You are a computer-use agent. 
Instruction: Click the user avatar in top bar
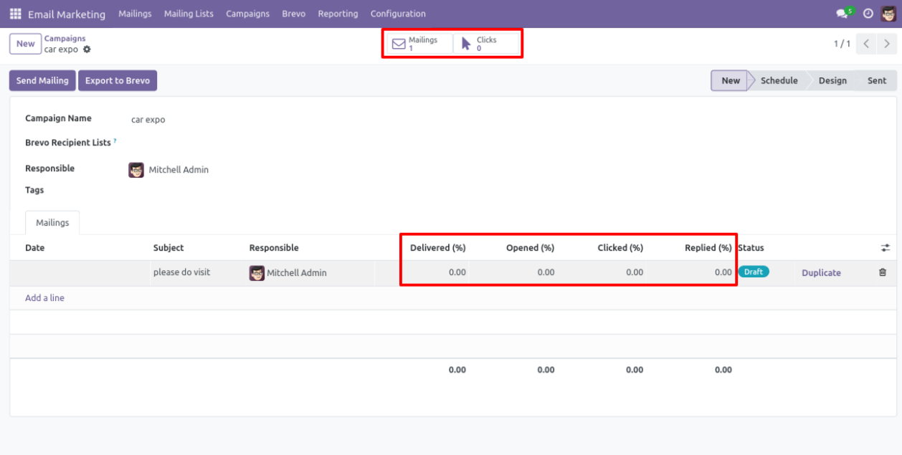[x=888, y=14]
